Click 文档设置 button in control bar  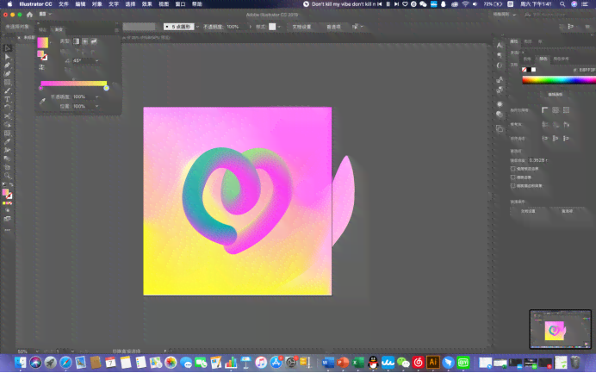pyautogui.click(x=301, y=27)
